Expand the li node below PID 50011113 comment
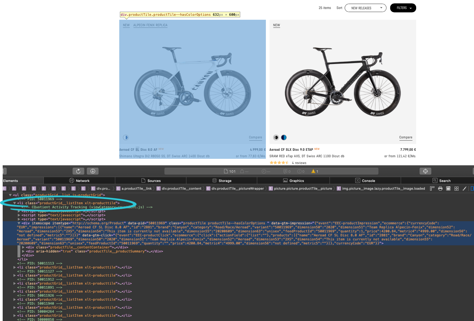 (x=15, y=267)
